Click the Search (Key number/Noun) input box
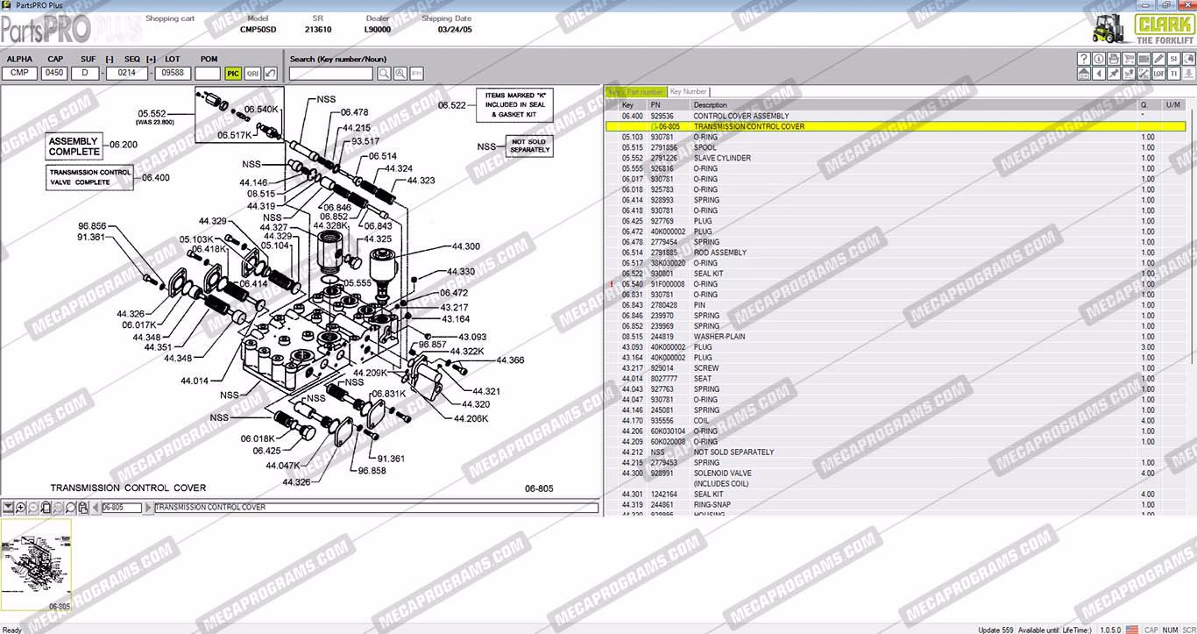1197x634 pixels. pyautogui.click(x=330, y=74)
